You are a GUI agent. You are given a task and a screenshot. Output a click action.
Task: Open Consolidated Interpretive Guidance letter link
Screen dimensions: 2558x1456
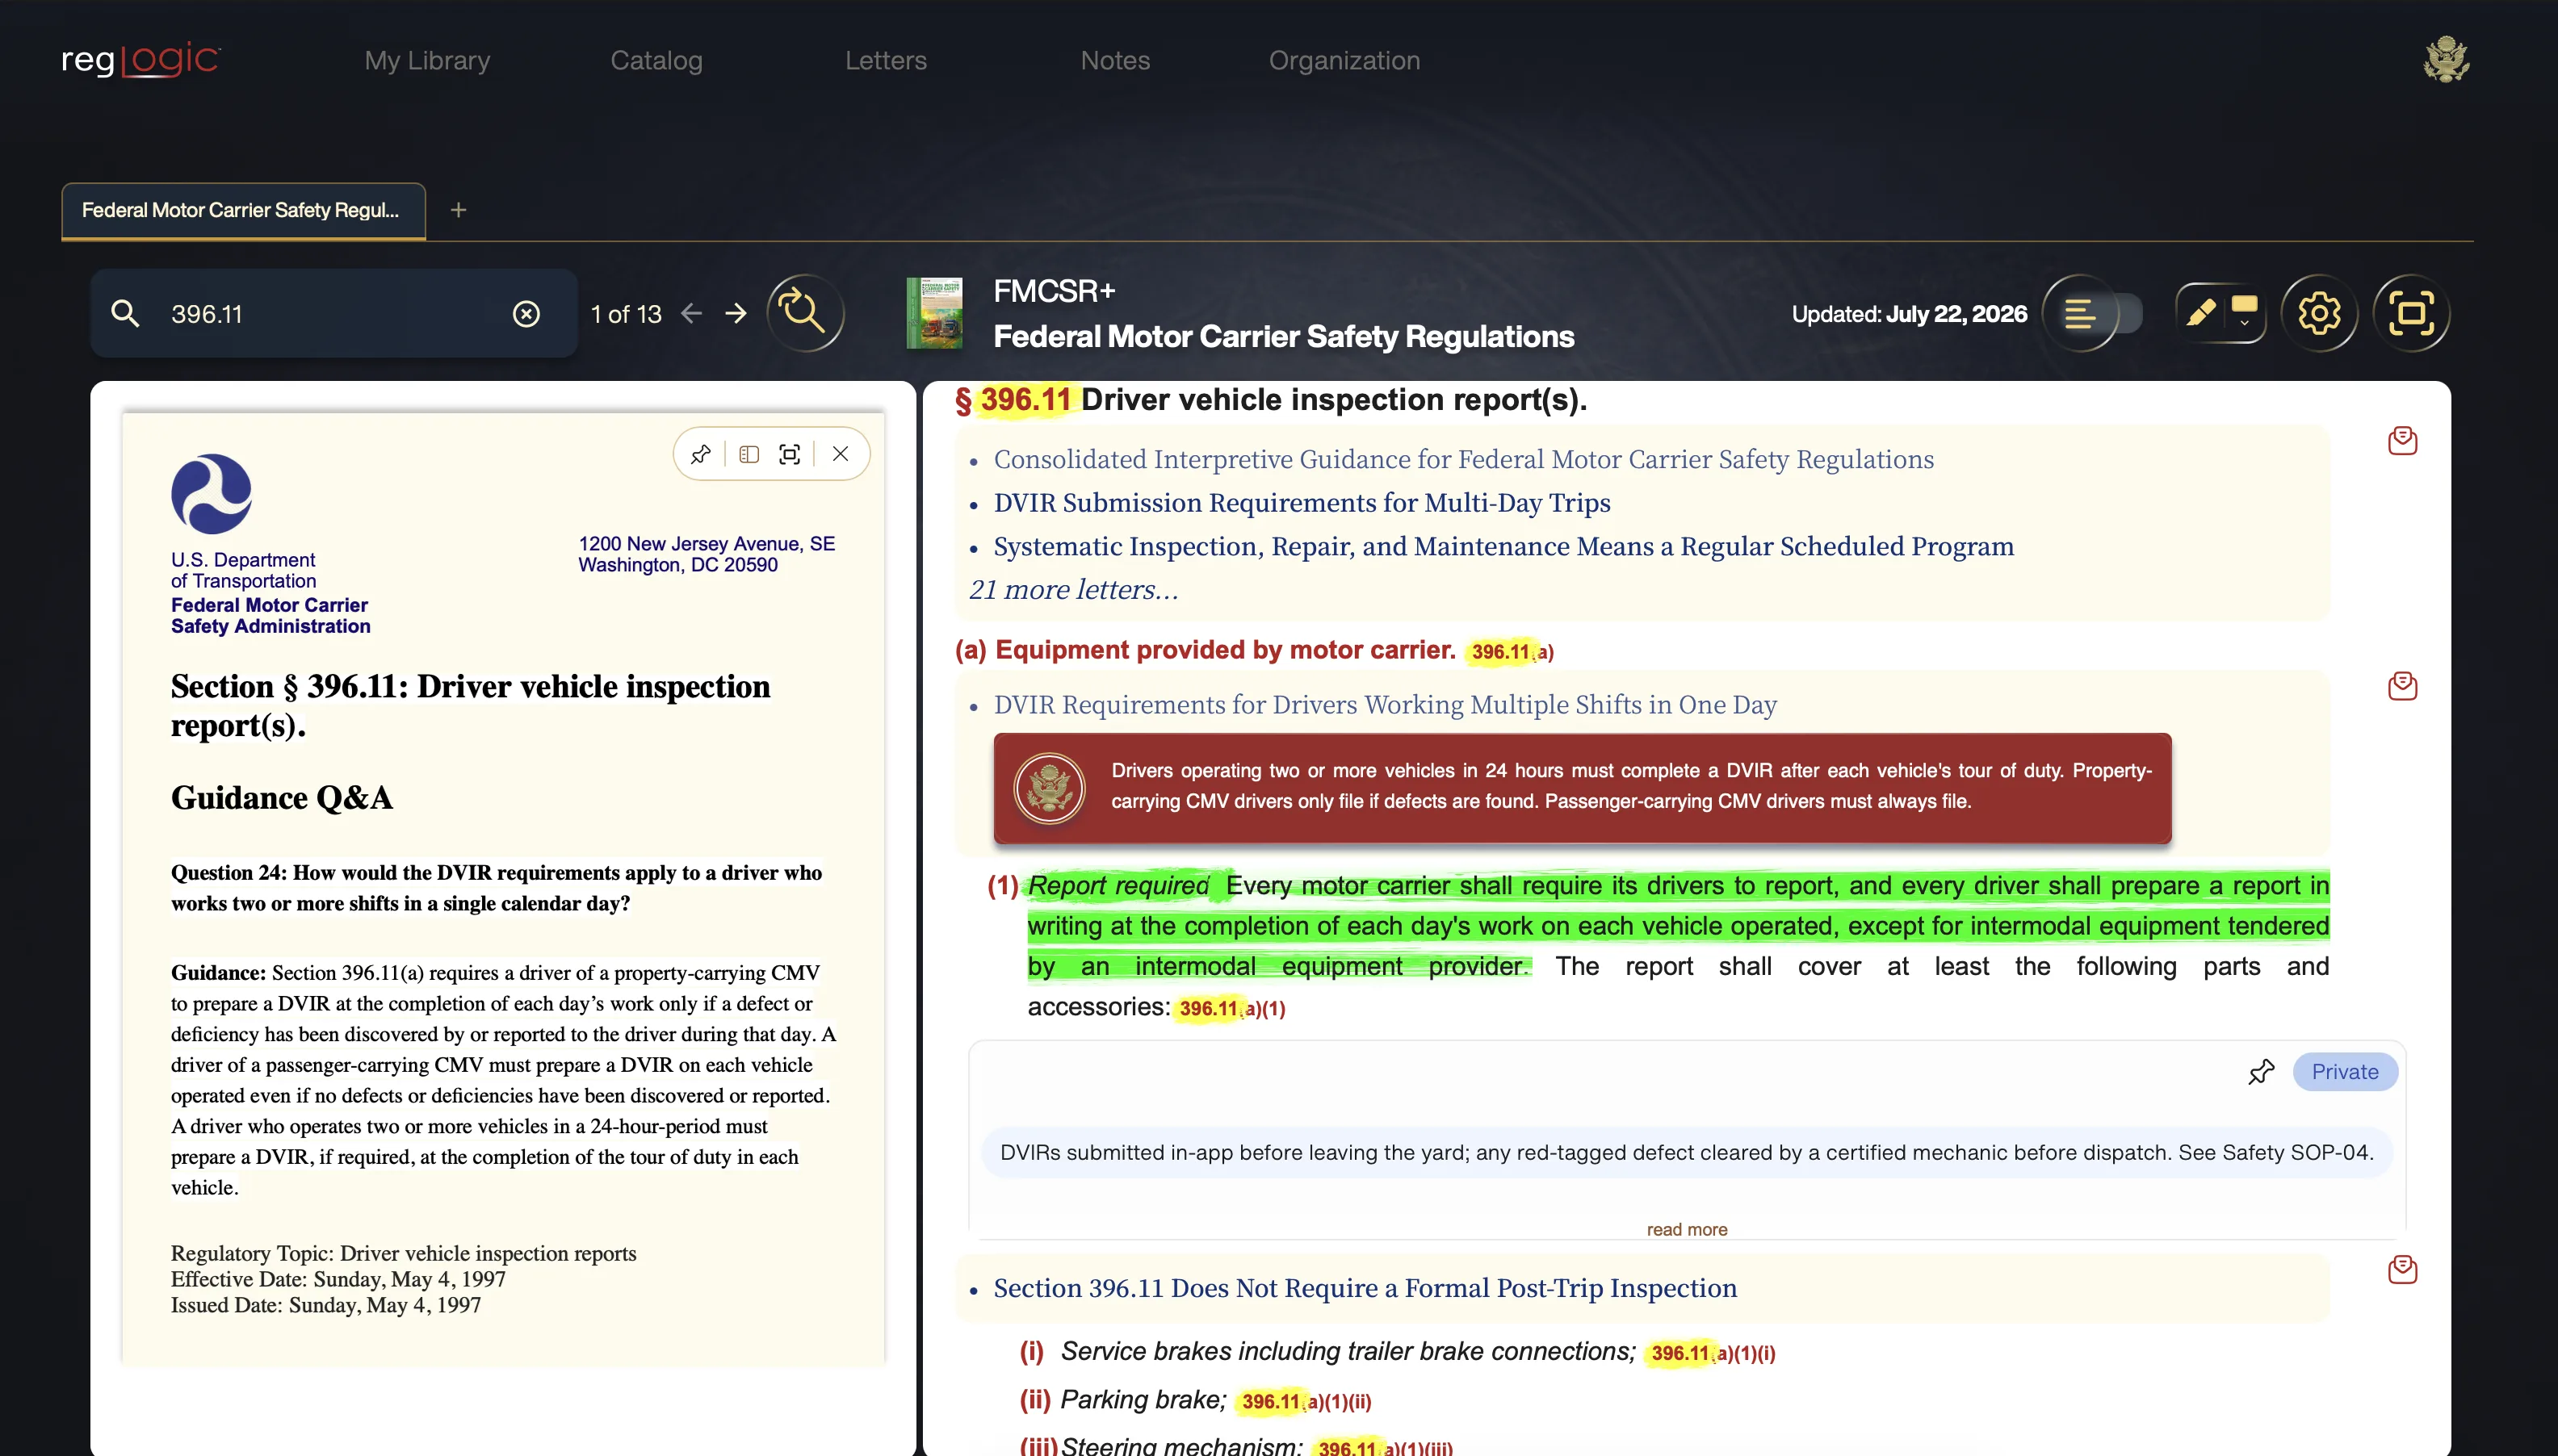pos(1464,459)
